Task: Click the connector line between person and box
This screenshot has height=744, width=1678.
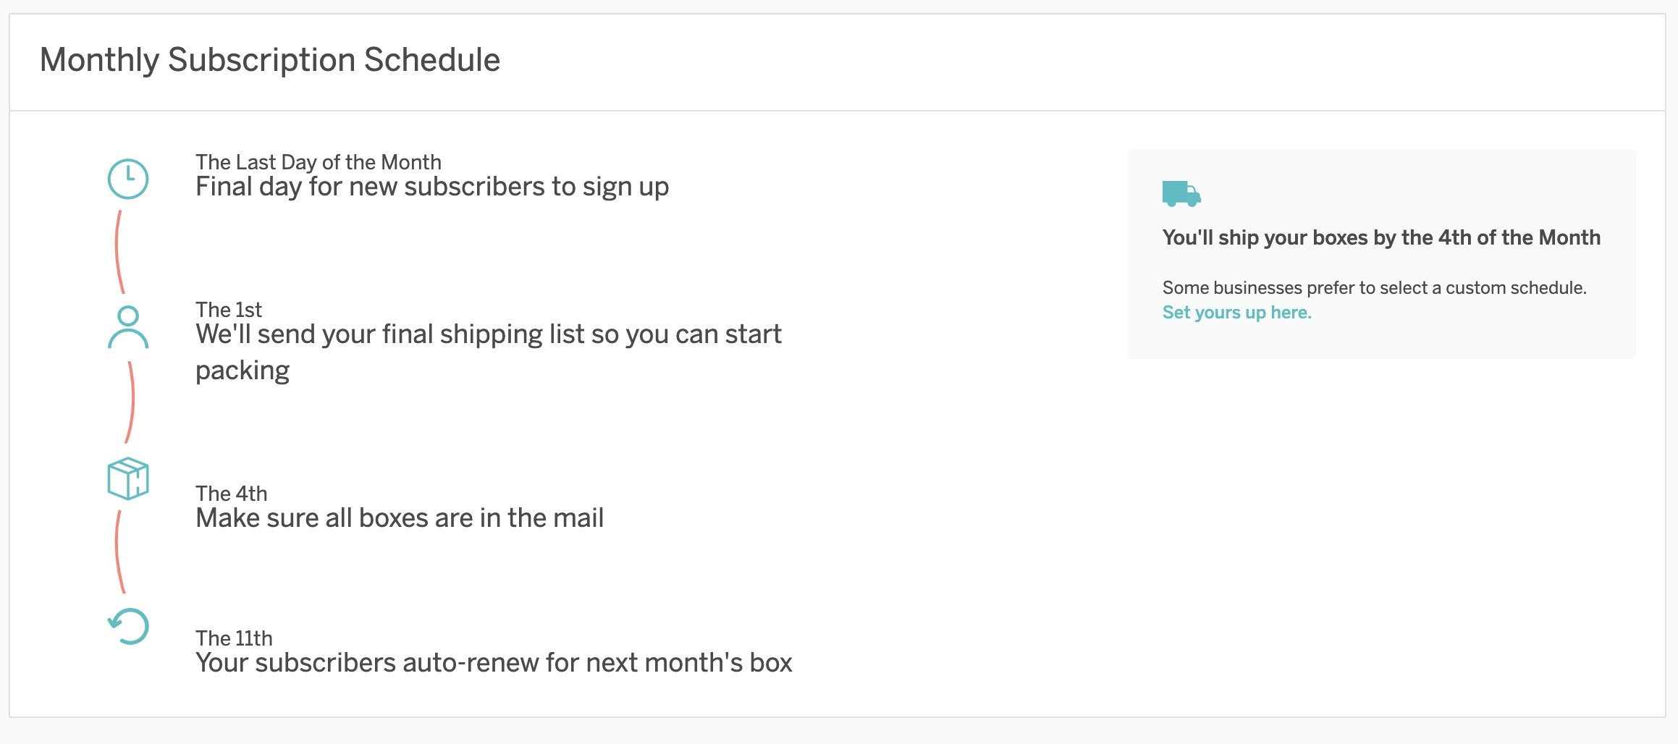Action: coord(131,402)
